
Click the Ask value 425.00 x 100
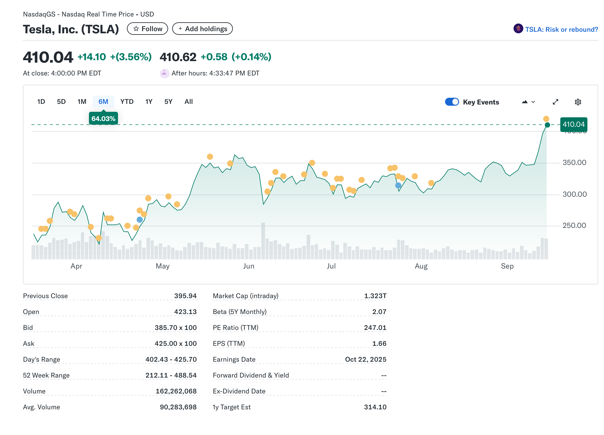pos(175,344)
